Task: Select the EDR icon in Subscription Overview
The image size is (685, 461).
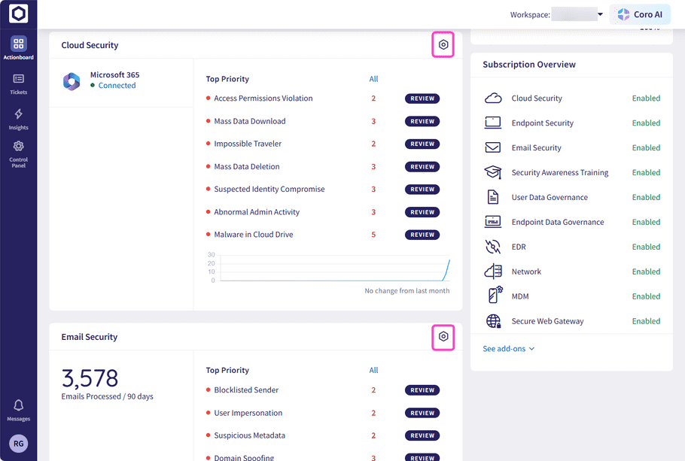Action: coord(492,246)
